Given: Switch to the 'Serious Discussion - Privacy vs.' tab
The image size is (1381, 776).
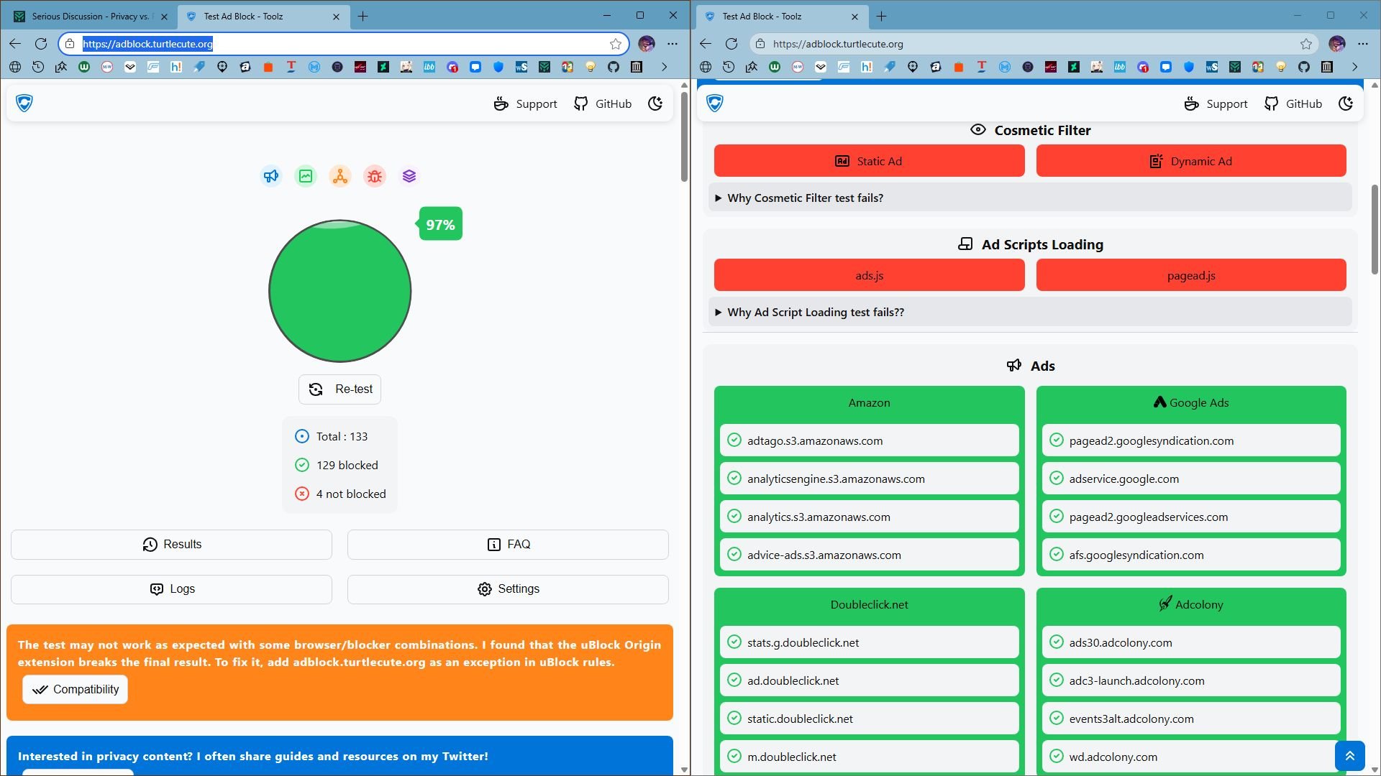Looking at the screenshot, I should tap(91, 17).
